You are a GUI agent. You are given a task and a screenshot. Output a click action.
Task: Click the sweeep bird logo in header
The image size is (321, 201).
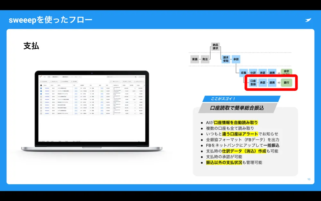click(x=308, y=20)
